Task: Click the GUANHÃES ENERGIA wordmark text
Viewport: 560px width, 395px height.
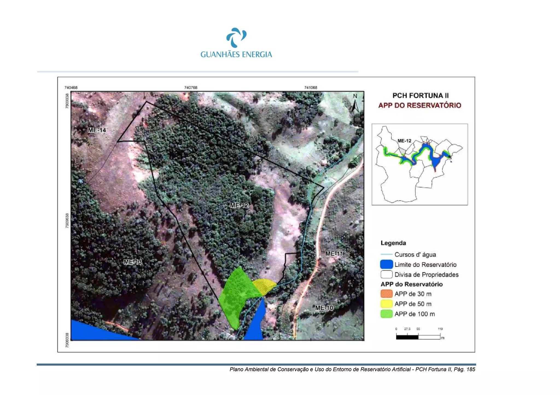Action: click(236, 54)
